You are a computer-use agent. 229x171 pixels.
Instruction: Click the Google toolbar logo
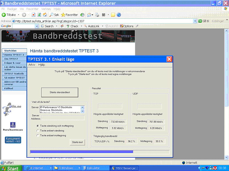(6, 26)
